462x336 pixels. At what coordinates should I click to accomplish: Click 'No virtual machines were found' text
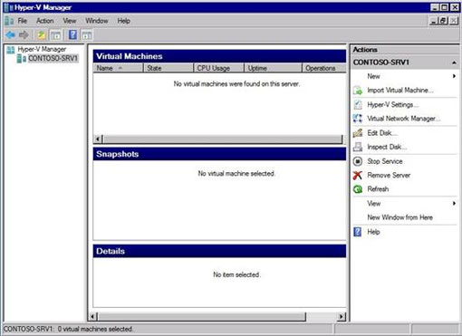coord(236,84)
